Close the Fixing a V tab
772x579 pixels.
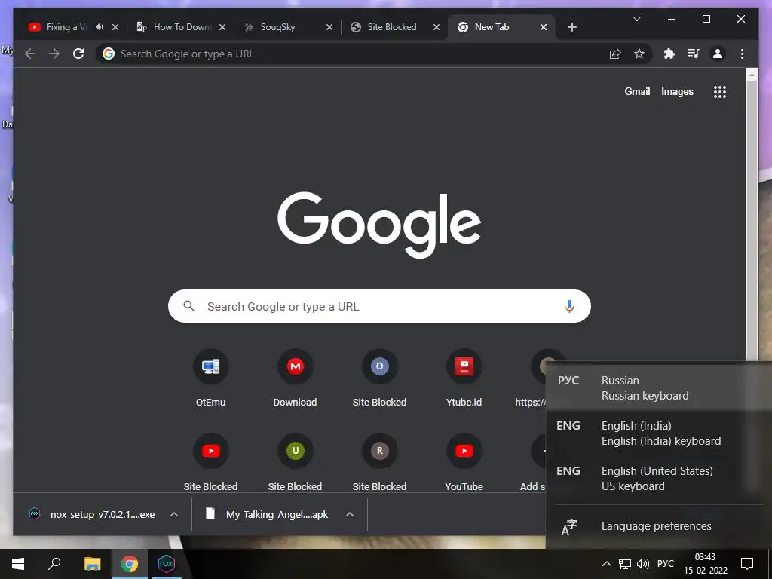click(x=115, y=27)
